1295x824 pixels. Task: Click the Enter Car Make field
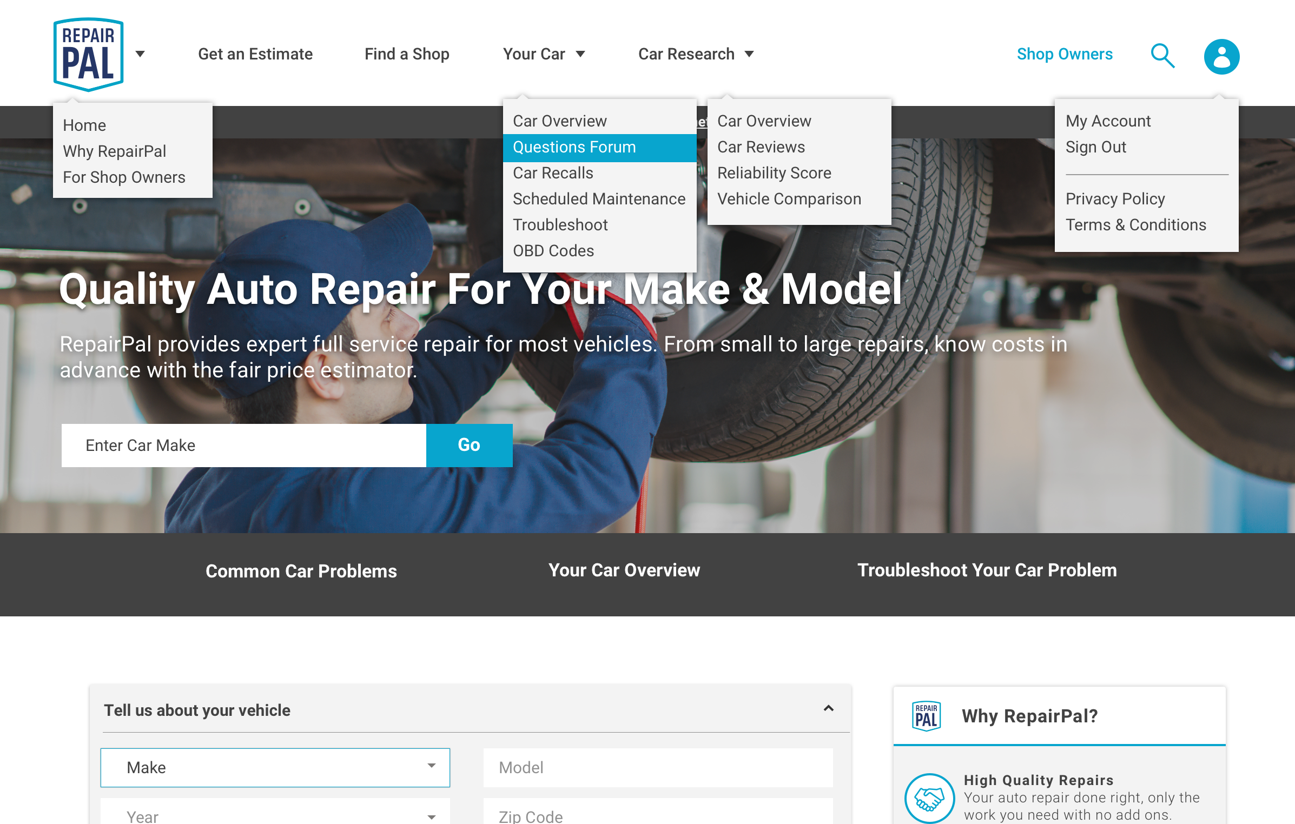(243, 445)
